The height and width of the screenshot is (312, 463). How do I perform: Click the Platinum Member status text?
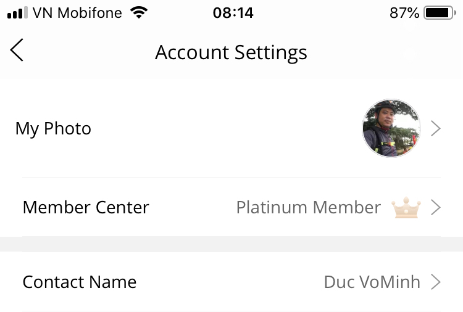[309, 207]
